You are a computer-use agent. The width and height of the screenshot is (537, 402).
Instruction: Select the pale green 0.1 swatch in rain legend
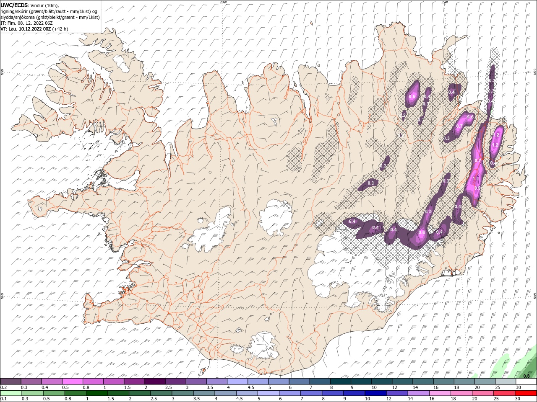coord(11,393)
